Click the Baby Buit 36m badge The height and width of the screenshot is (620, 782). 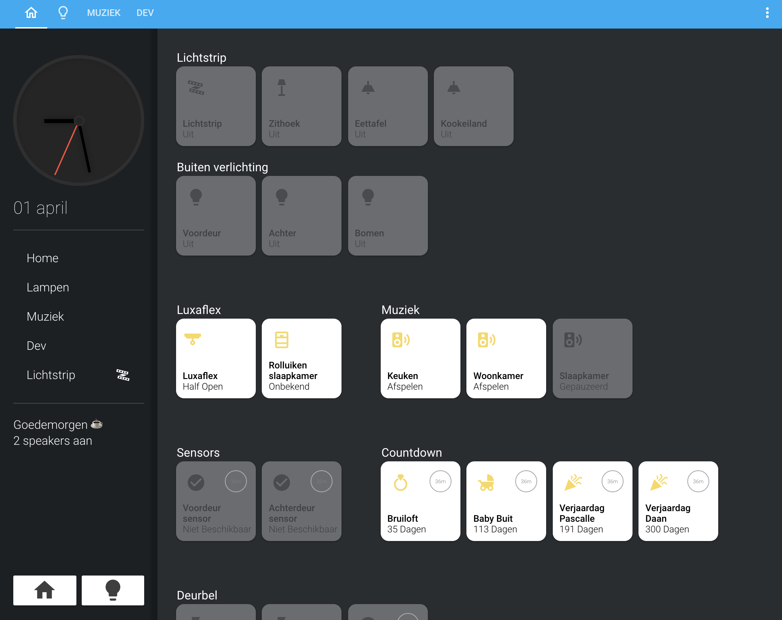coord(526,481)
